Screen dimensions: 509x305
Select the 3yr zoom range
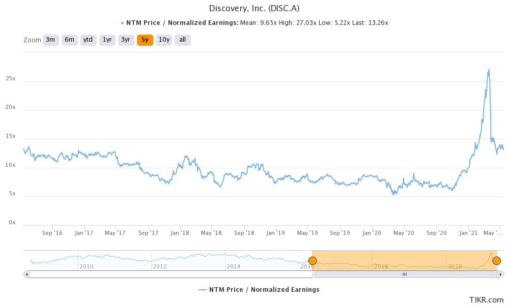point(126,40)
